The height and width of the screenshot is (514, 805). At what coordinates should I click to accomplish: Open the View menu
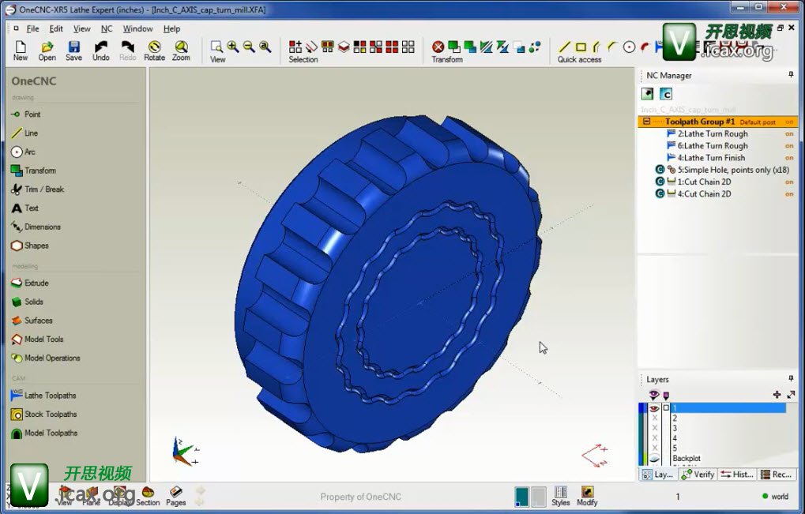tap(81, 28)
